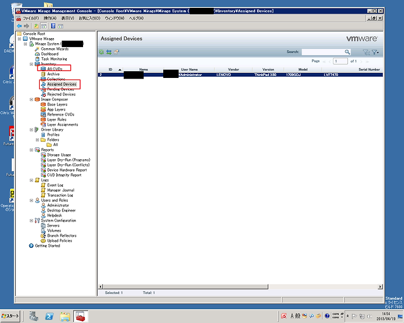
Task: Open the 操作(A) menu
Action: point(50,19)
